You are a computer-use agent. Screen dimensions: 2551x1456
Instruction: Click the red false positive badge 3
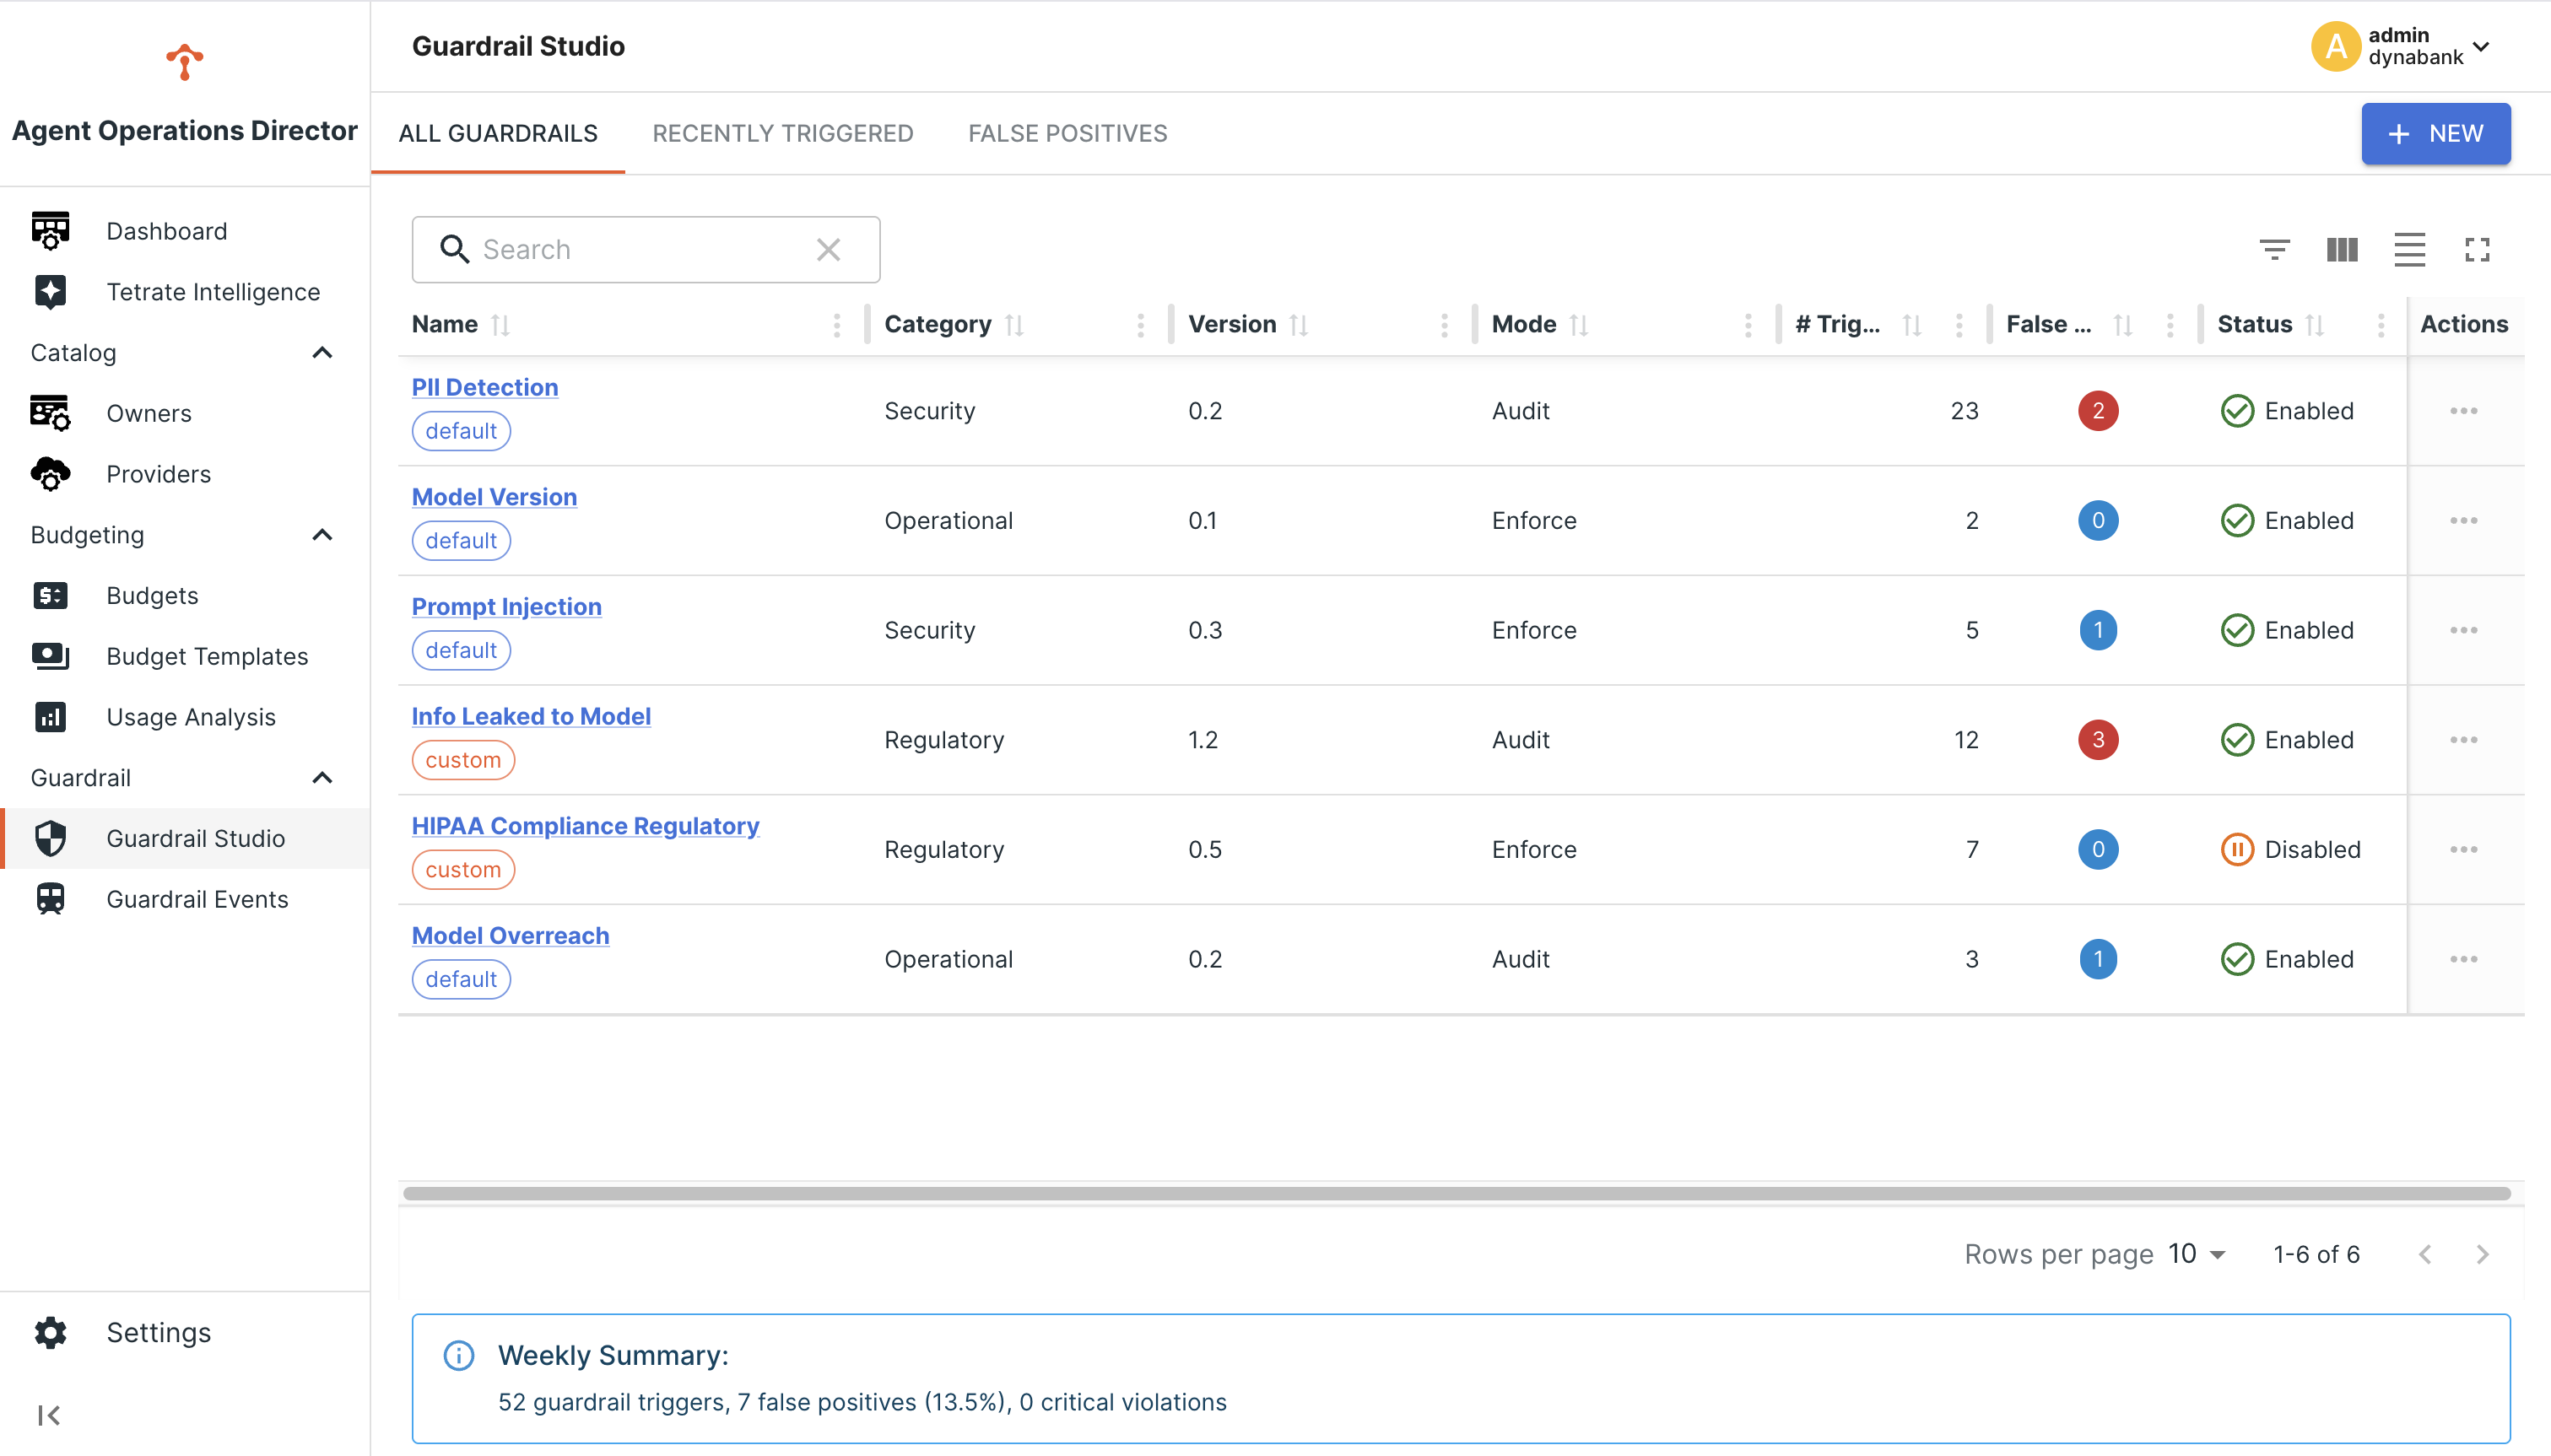pos(2098,740)
